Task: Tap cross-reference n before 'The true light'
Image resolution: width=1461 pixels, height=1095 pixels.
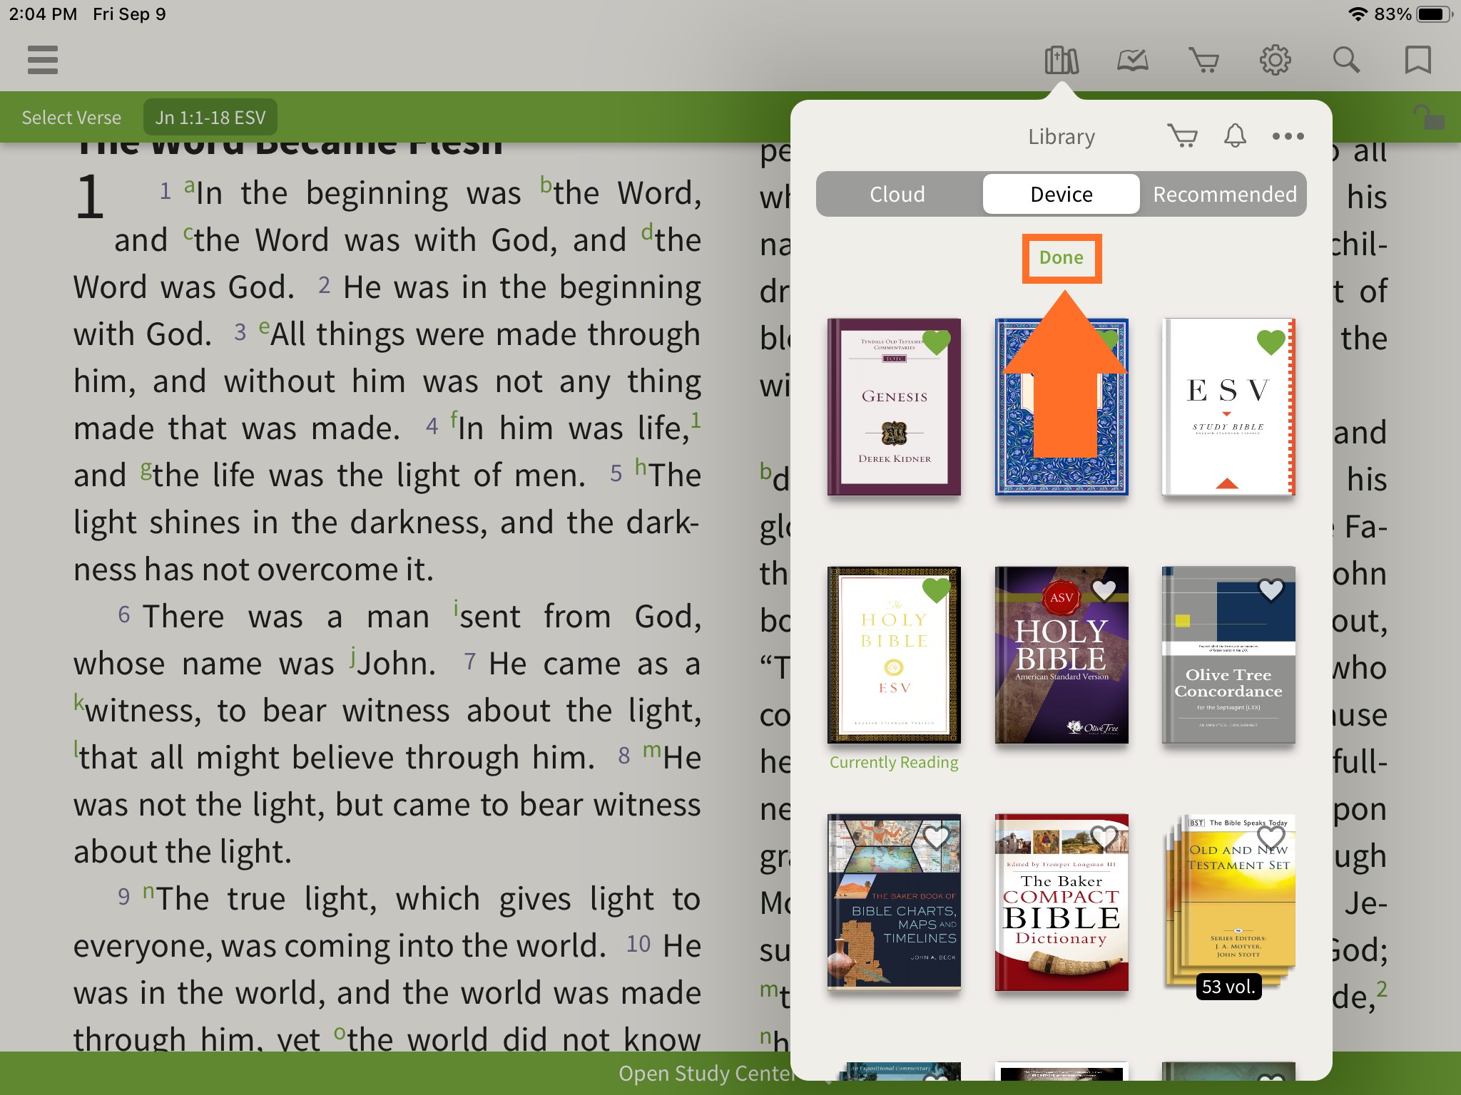Action: tap(148, 892)
